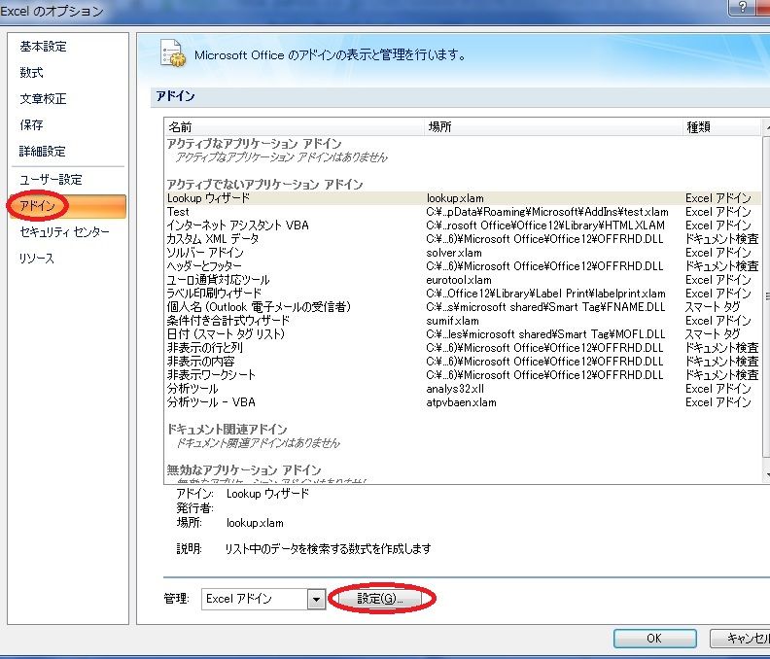
Task: Select the ソルバー アドイン row
Action: pos(463,253)
